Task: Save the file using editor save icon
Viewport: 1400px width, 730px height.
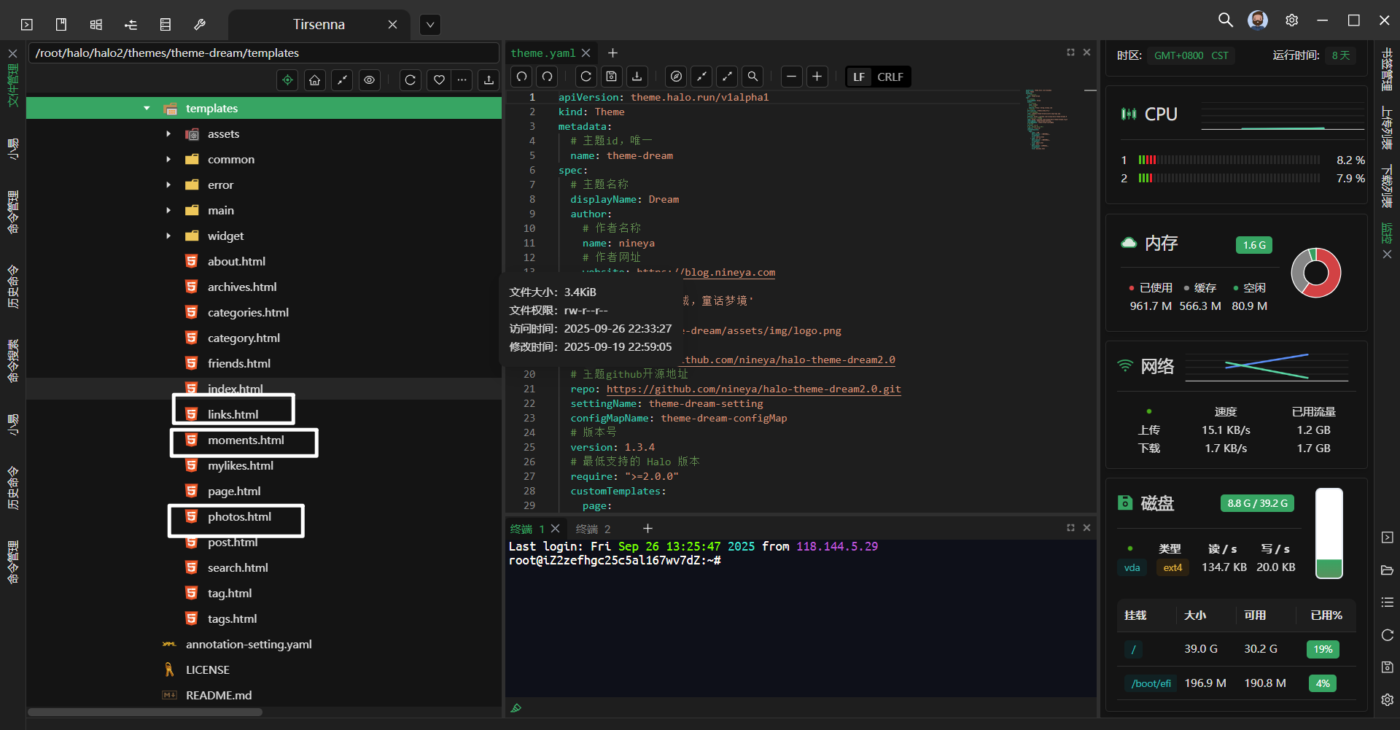Action: coord(612,77)
